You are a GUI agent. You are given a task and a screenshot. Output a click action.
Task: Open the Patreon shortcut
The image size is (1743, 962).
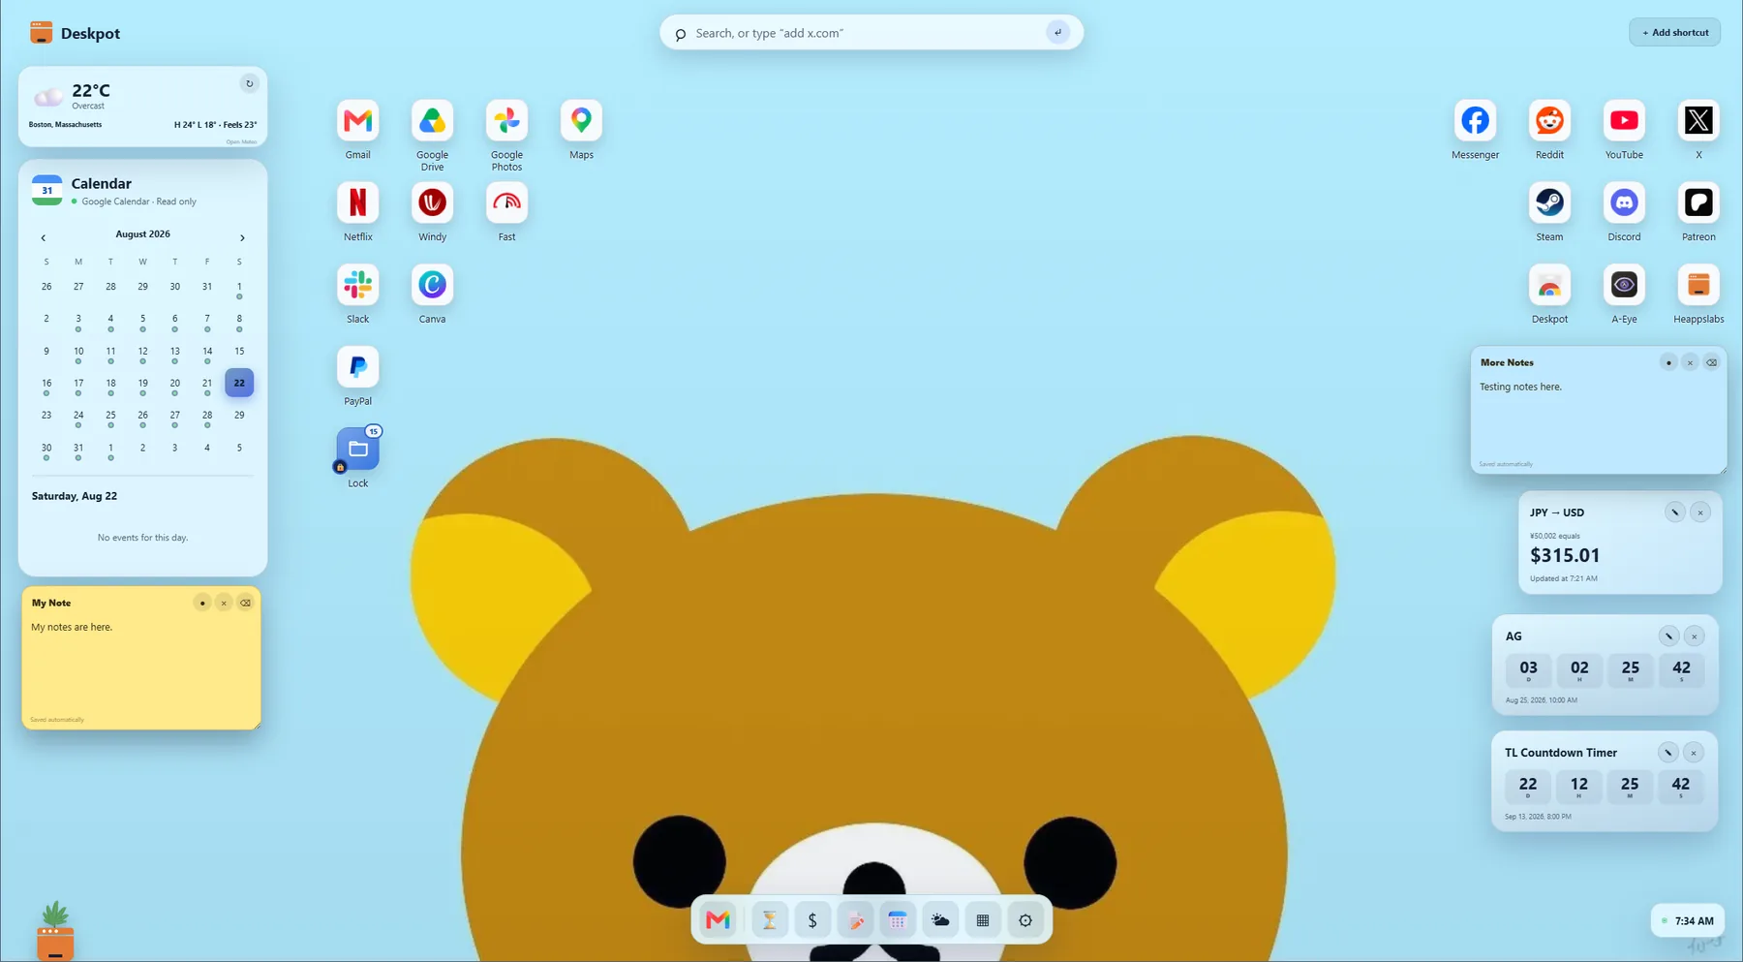click(1698, 203)
